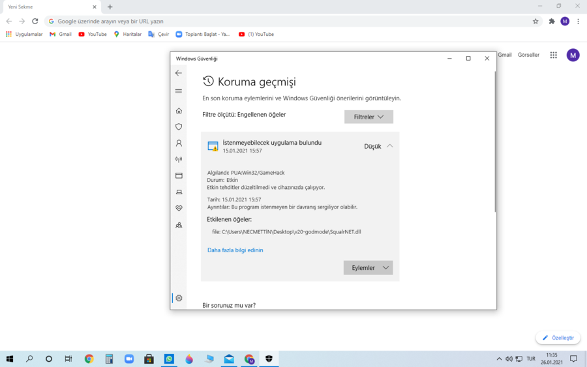The image size is (587, 367).
Task: Open Çevir bookmark
Action: pos(158,34)
